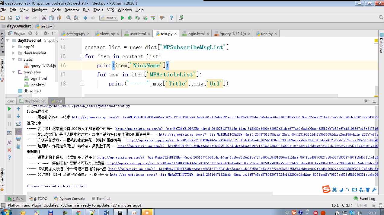Open the Refactor menu
The height and width of the screenshot is (215, 384).
pyautogui.click(x=72, y=10)
